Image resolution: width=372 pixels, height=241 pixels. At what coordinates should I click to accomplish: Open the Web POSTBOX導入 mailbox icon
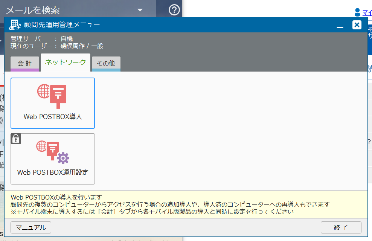pos(52,94)
